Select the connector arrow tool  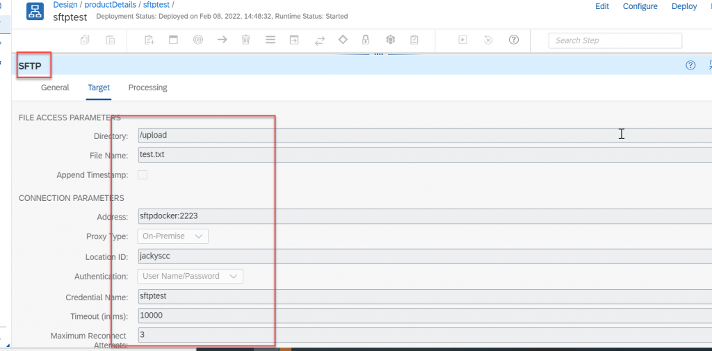(222, 40)
